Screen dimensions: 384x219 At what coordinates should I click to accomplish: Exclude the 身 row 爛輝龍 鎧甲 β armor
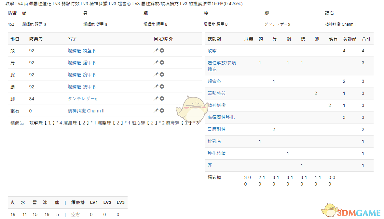point(162,62)
